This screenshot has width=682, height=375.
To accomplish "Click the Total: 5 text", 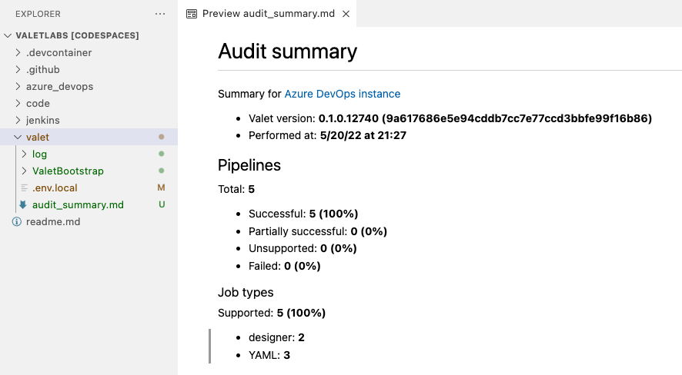I will [x=236, y=189].
